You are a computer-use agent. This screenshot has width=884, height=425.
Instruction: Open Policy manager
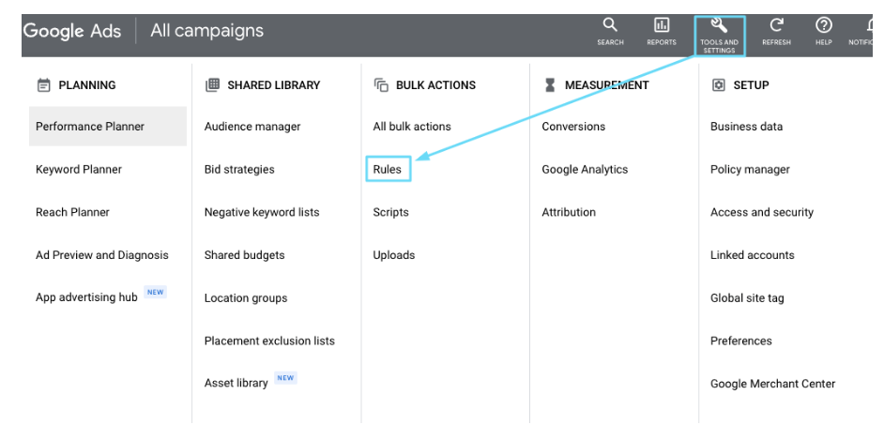750,170
